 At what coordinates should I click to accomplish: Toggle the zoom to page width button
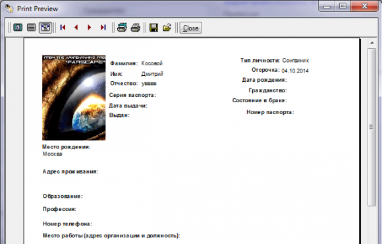pos(45,27)
